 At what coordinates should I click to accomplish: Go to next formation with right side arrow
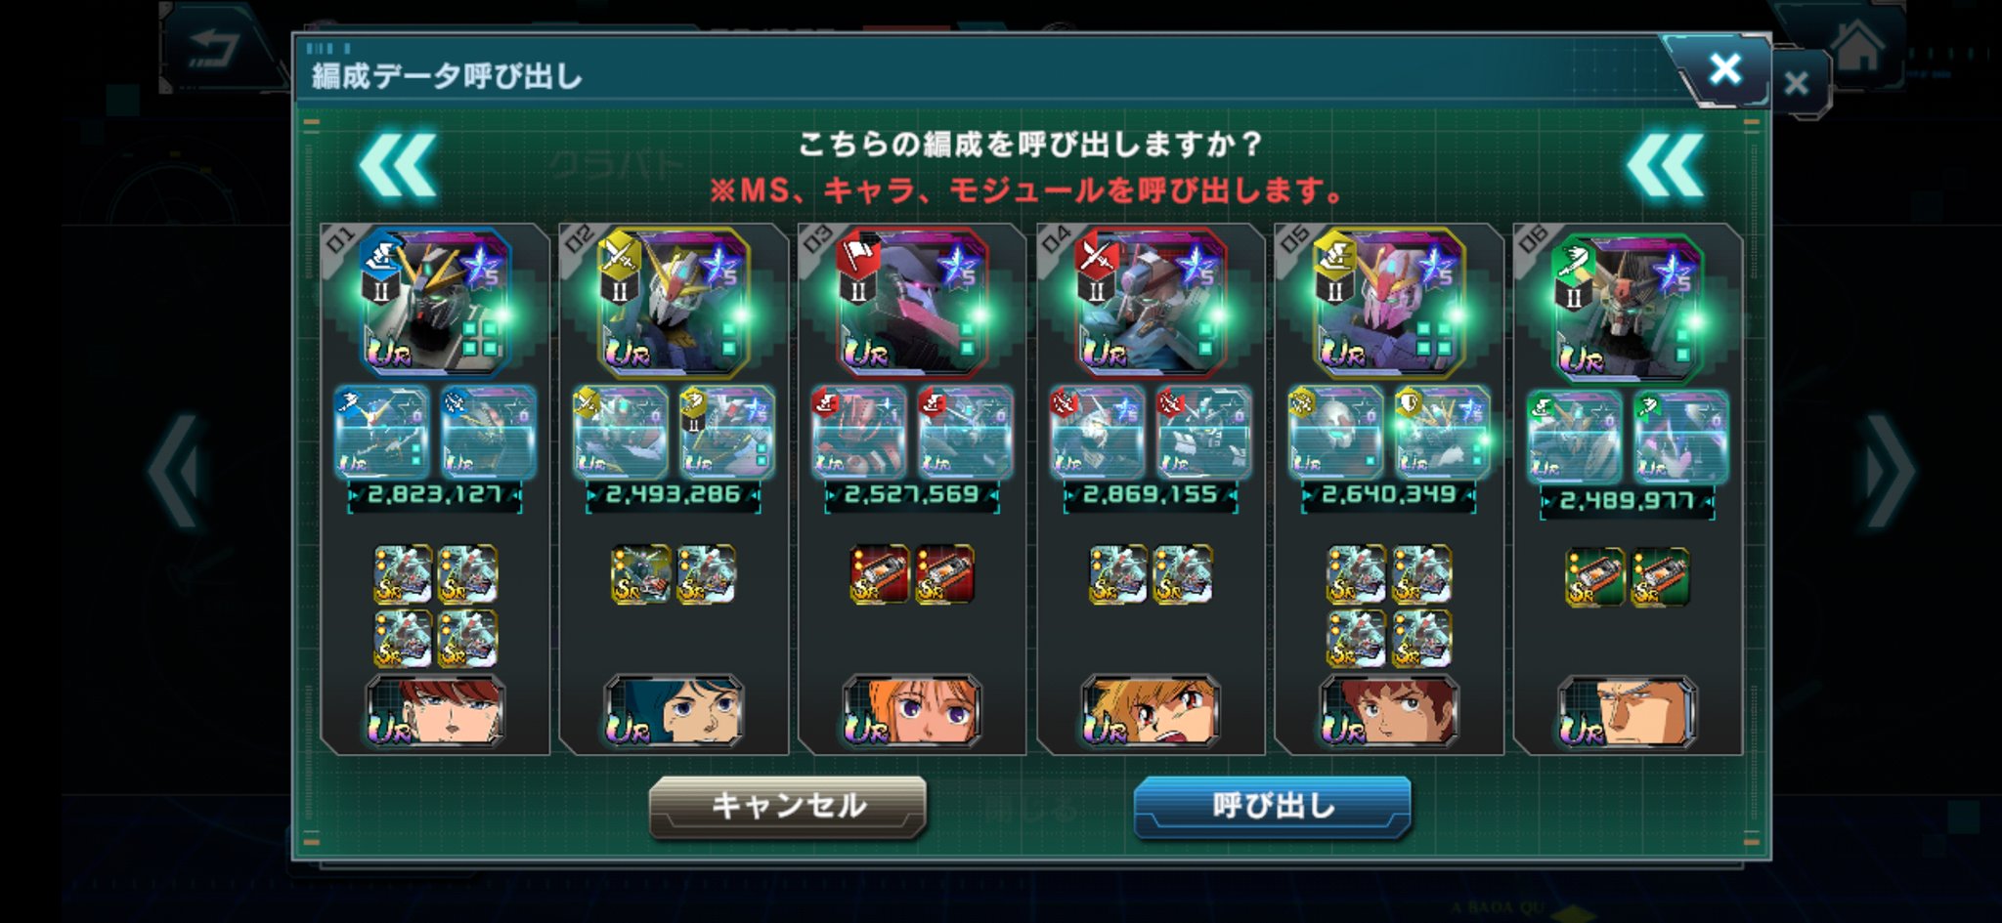1889,471
